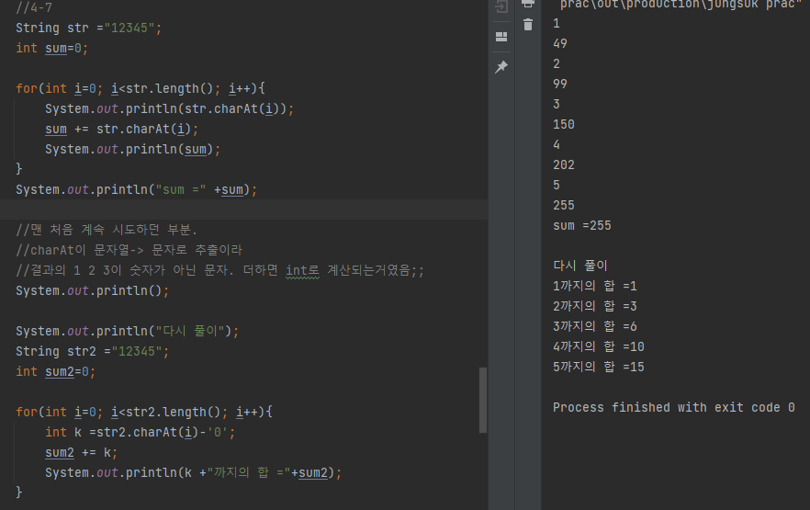Viewport: 810px width, 510px height.
Task: Click the comment starting with "//결과의 1 2 3이"
Action: coord(220,270)
